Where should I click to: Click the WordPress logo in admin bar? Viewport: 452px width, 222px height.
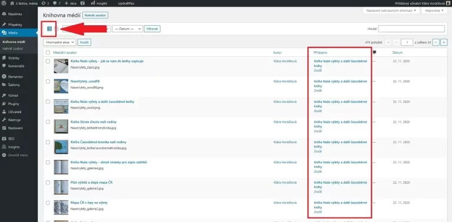point(4,3)
